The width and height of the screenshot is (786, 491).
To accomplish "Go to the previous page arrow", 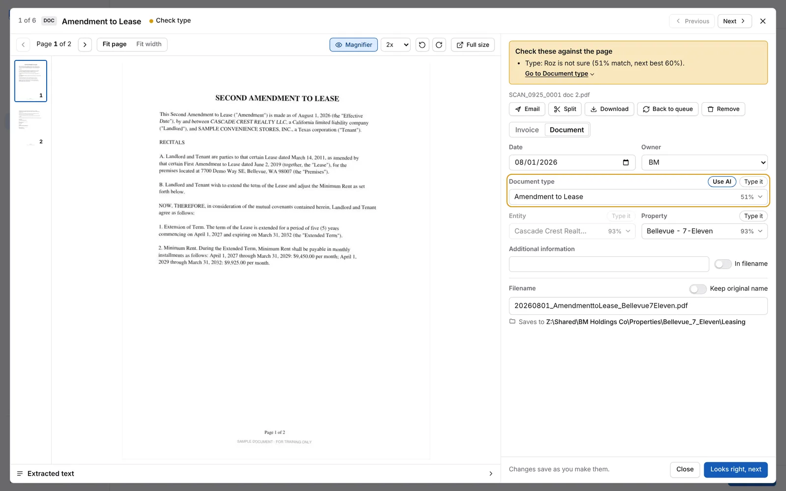I will [x=23, y=45].
